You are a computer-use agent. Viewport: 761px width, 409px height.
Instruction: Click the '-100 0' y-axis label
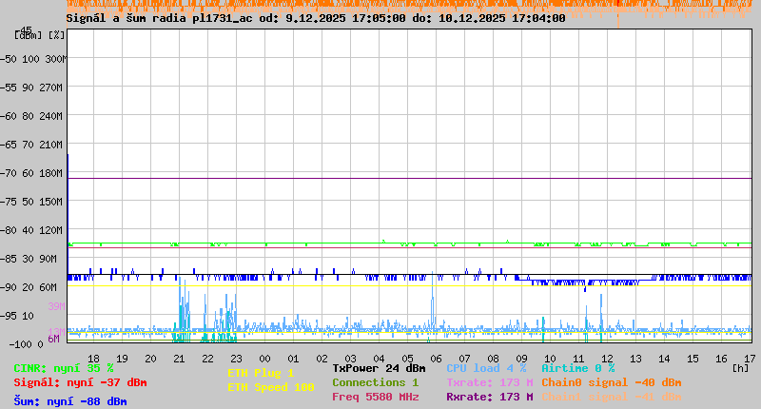(26, 344)
